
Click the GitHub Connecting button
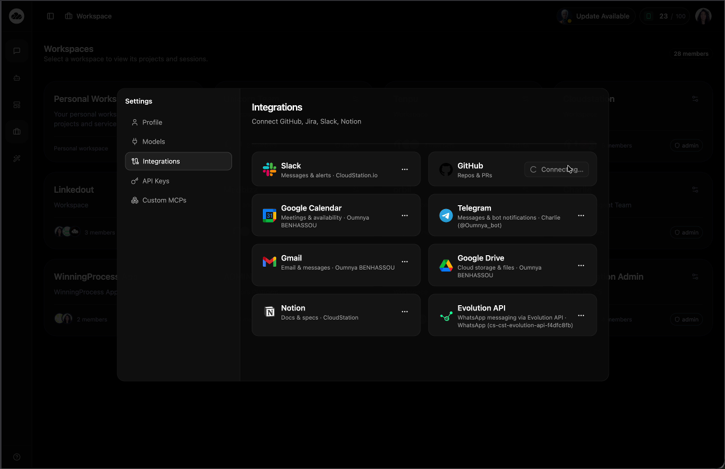pos(556,170)
